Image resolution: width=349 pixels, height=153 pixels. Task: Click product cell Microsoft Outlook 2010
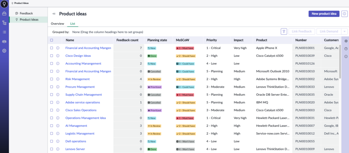[273, 71]
